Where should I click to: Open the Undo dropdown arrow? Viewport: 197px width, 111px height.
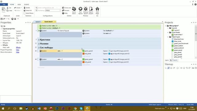tap(21, 8)
